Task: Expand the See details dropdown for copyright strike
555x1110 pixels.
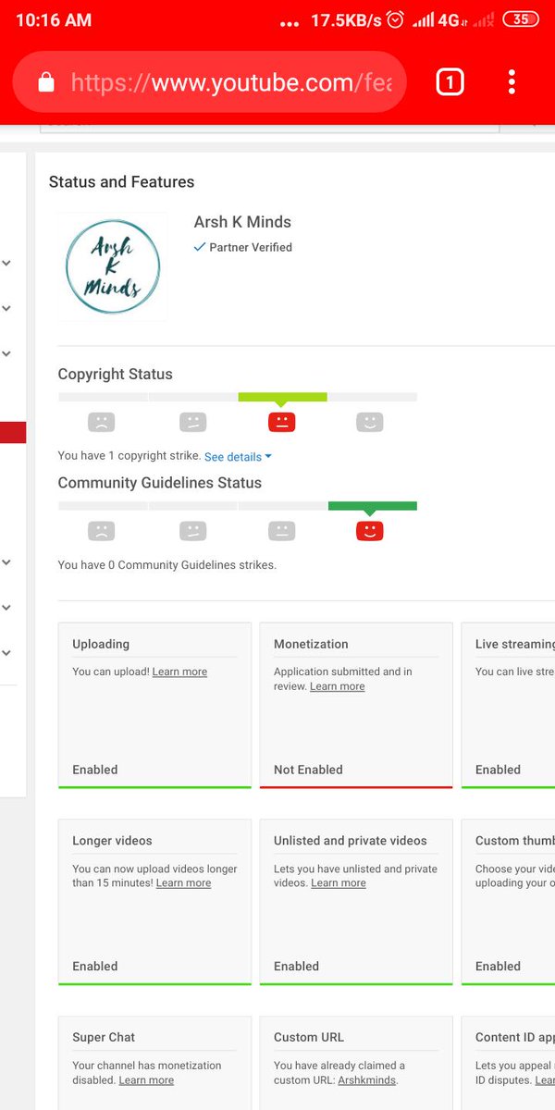Action: [238, 457]
